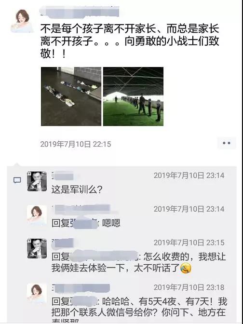Tap girl avatar beside 哈哈哈 reply
The image size is (243, 324).
(x=37, y=294)
